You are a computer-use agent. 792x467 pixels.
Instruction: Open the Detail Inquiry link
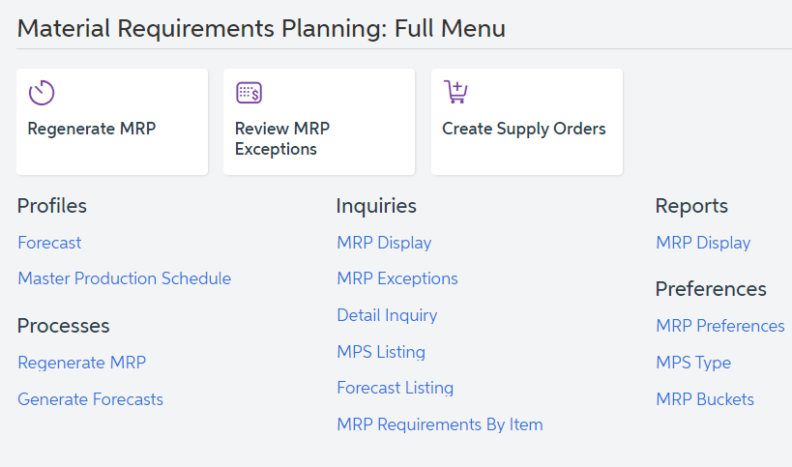387,315
